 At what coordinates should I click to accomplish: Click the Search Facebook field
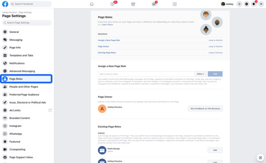[31, 4]
